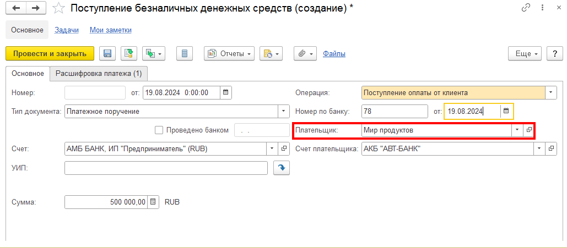Toggle the Проведено банком checkbox

tap(159, 130)
